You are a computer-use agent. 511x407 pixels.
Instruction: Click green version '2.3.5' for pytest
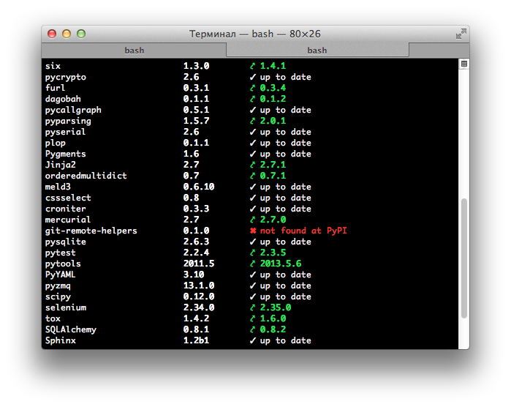[x=273, y=253]
